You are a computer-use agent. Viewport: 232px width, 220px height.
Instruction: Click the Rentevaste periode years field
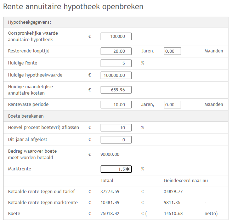pos(116,105)
